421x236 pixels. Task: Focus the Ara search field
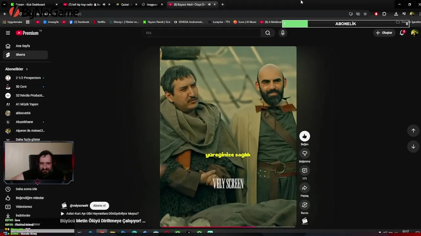click(202, 33)
